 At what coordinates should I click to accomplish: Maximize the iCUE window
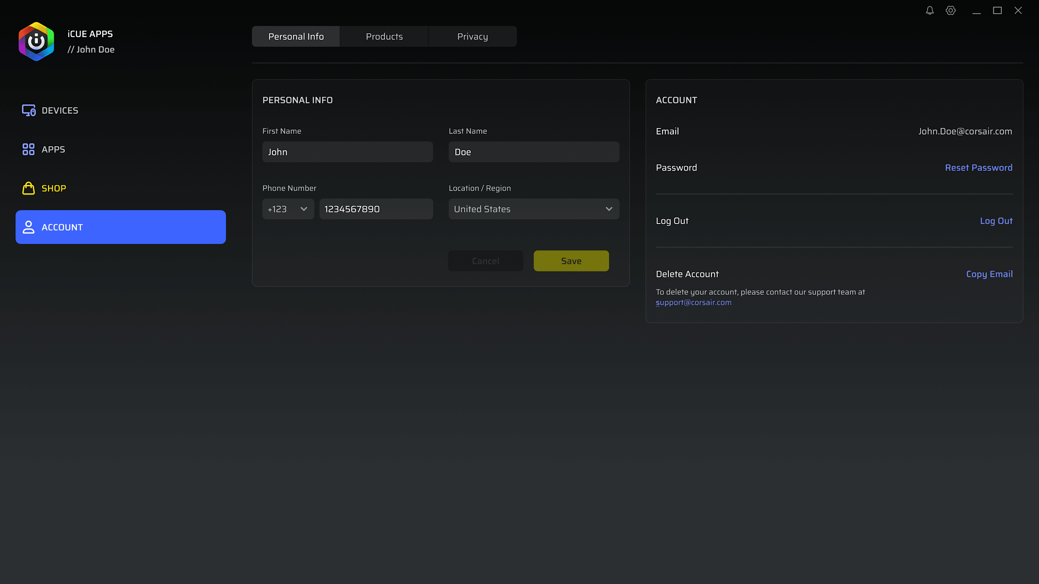pyautogui.click(x=998, y=10)
